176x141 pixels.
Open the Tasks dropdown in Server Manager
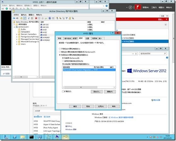164,16
